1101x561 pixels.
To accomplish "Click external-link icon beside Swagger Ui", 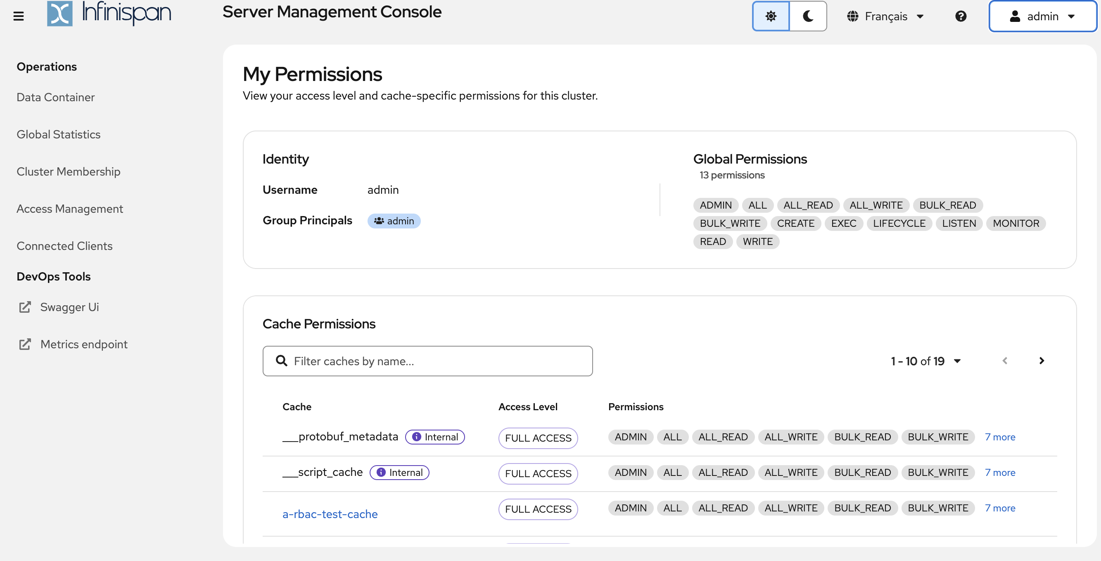I will 25,307.
